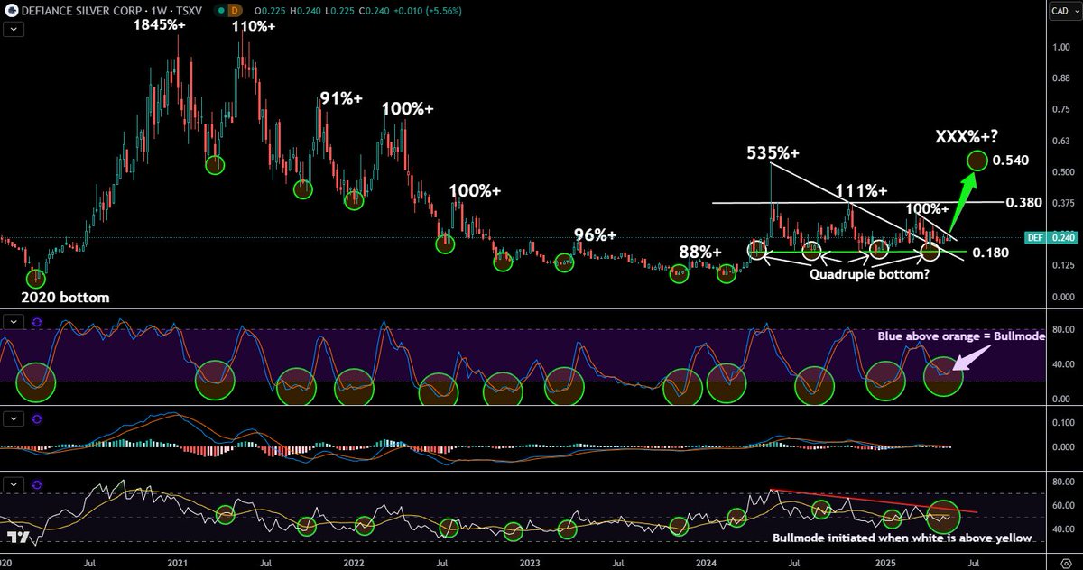Click the 535%+ annotation text

773,152
